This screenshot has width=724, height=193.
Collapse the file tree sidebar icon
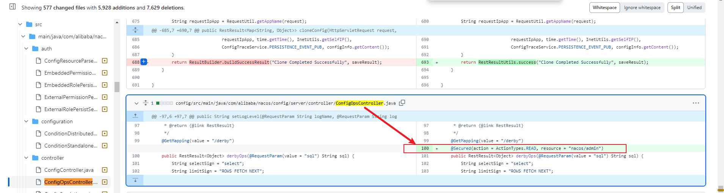(13, 7)
